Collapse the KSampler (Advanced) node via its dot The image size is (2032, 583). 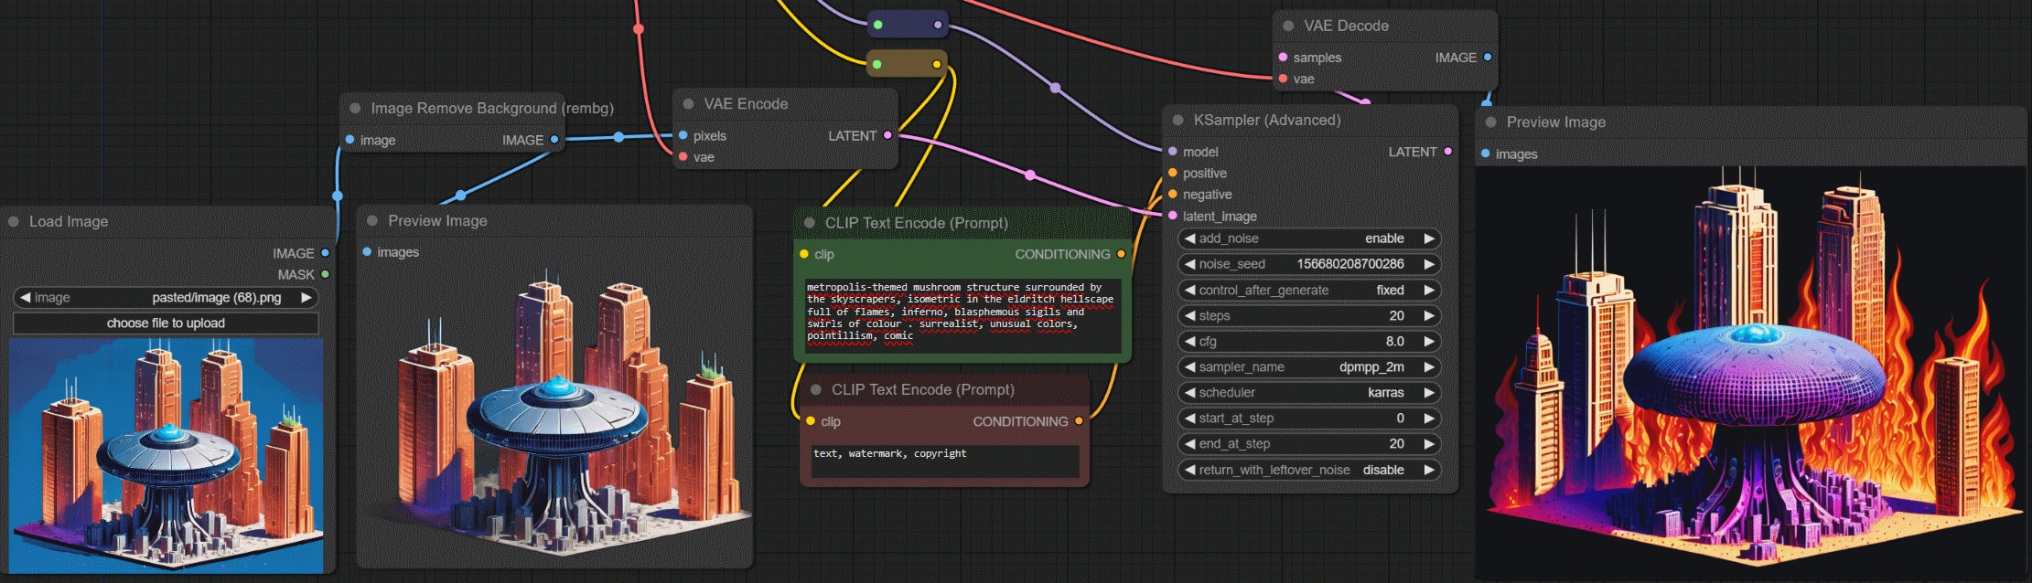1178,121
